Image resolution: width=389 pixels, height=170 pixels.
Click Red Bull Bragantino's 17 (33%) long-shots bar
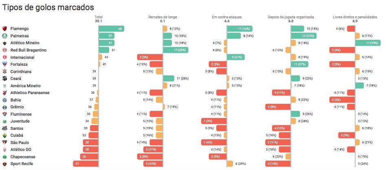[176, 50]
